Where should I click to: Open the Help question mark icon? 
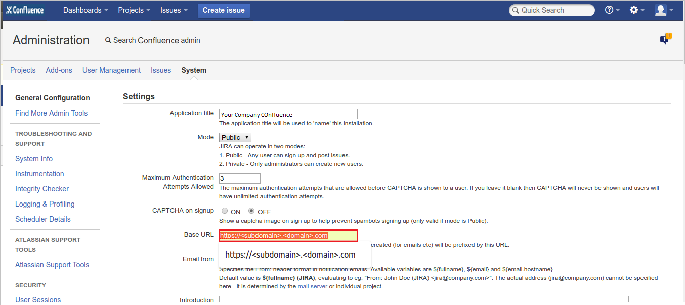pos(609,10)
